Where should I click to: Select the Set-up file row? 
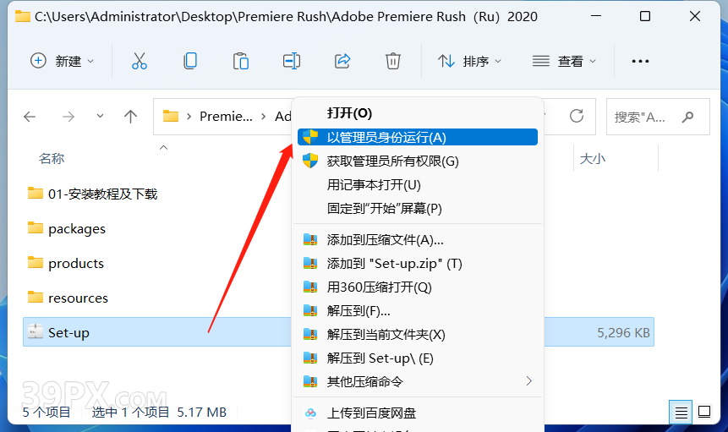[338, 332]
